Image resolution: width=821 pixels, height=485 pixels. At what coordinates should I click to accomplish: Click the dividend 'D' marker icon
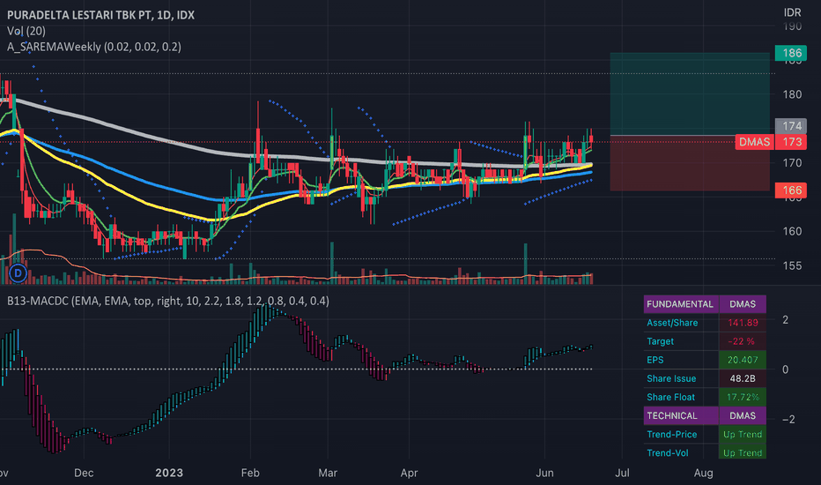pyautogui.click(x=18, y=272)
